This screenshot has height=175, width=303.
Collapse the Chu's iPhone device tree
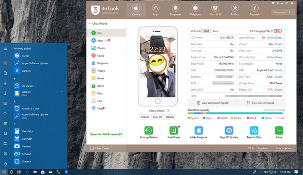(90, 23)
